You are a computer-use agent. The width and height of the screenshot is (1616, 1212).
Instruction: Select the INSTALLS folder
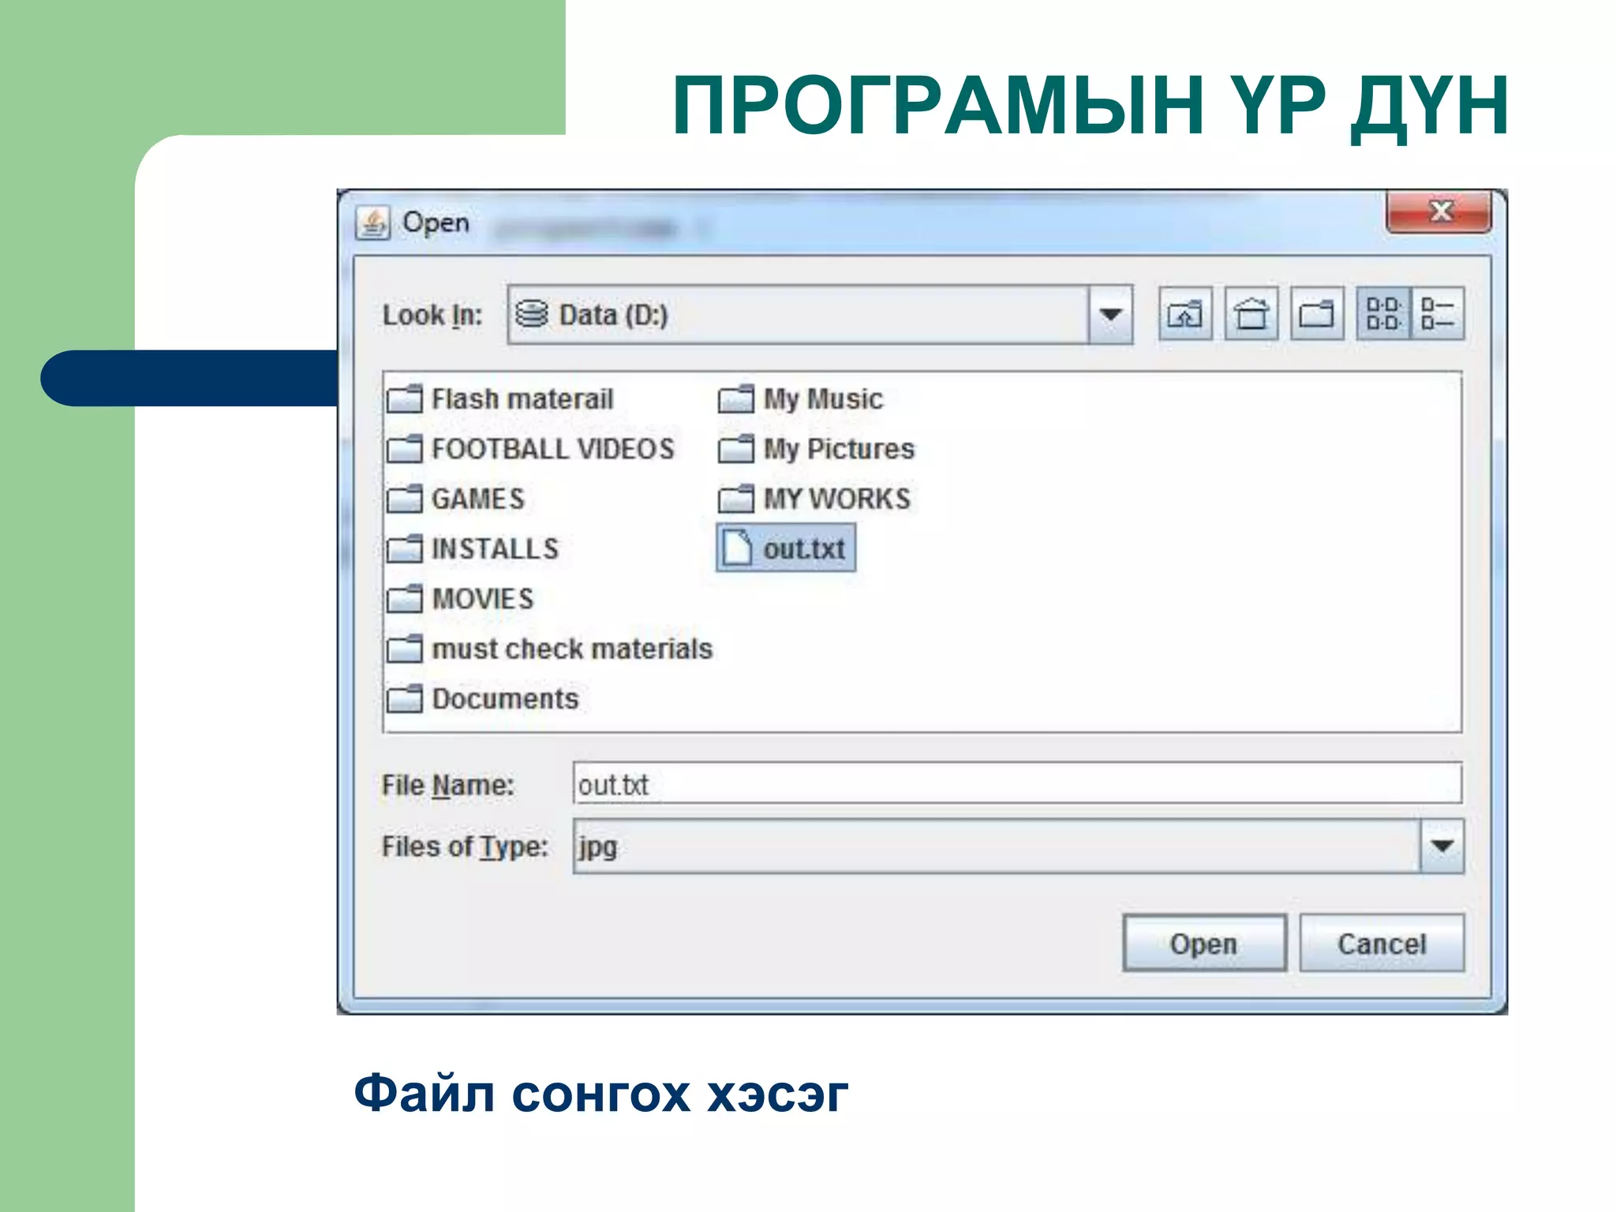coord(473,549)
